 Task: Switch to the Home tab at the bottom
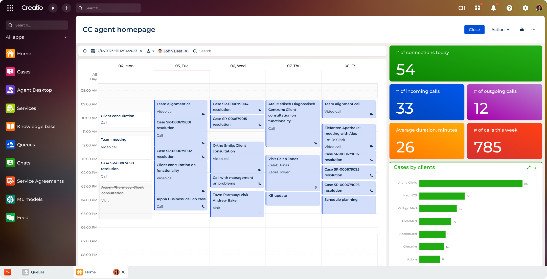tap(90, 272)
